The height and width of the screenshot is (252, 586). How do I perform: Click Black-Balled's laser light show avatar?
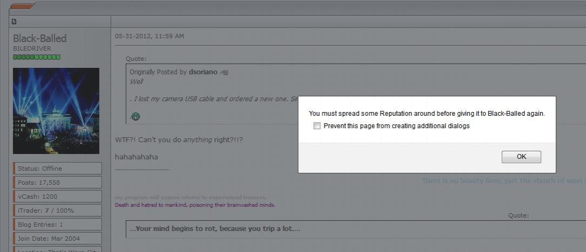tap(56, 110)
